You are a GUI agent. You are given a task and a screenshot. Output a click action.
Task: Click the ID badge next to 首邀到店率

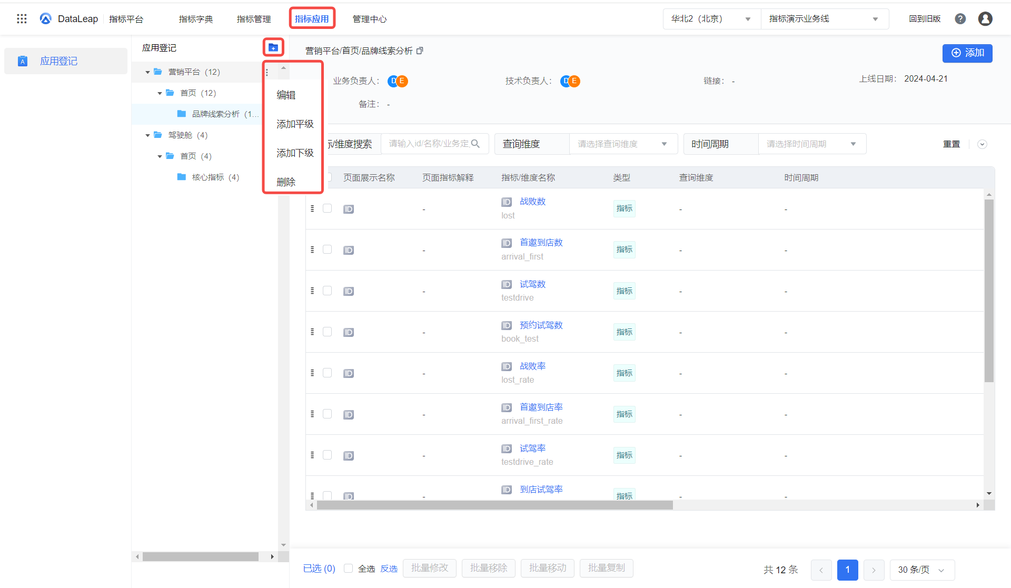point(507,407)
